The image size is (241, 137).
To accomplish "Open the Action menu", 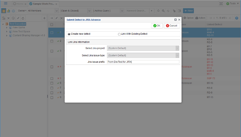I will pos(200,18).
